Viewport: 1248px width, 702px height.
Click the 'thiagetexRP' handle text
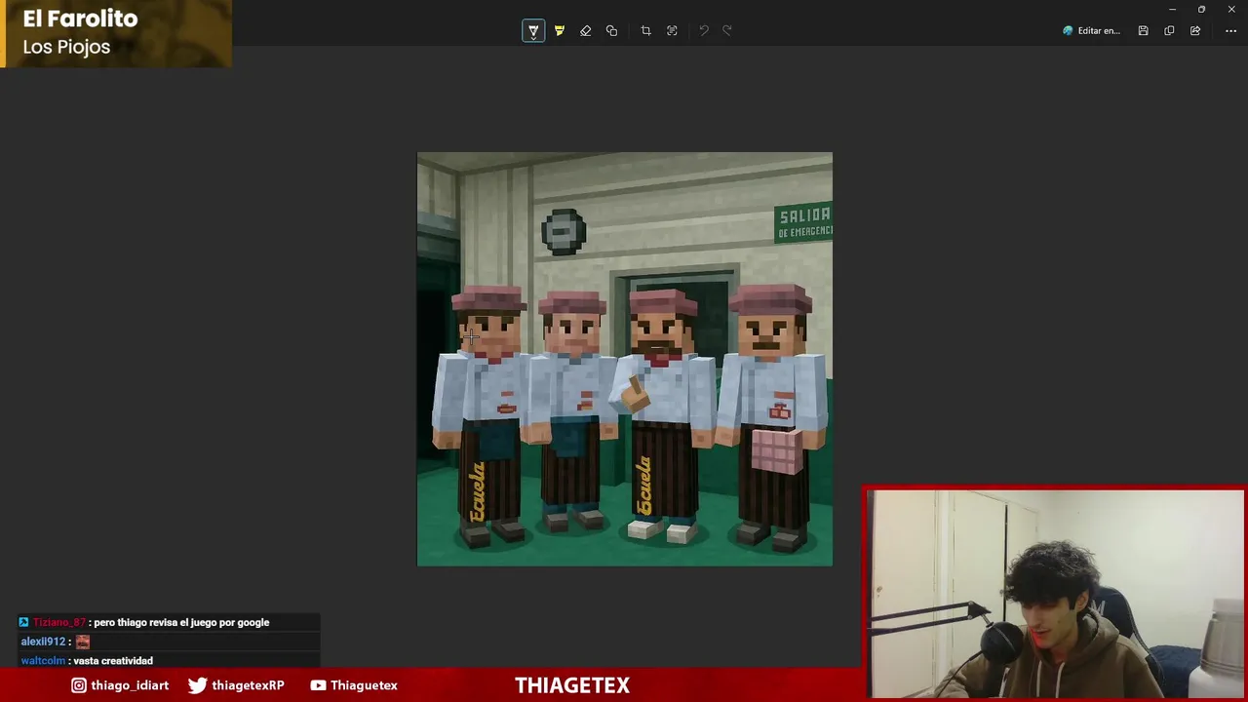(248, 685)
